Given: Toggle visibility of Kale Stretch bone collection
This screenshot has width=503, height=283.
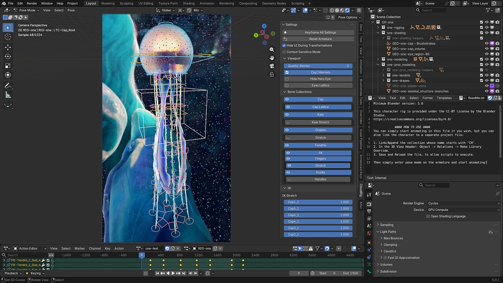Looking at the screenshot, I should [x=288, y=122].
